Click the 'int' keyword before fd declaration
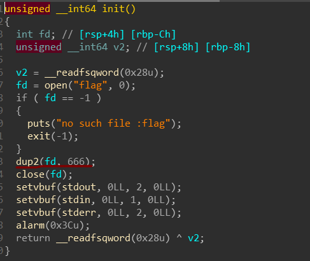Viewport: 310px width, 261px height. tap(25, 34)
